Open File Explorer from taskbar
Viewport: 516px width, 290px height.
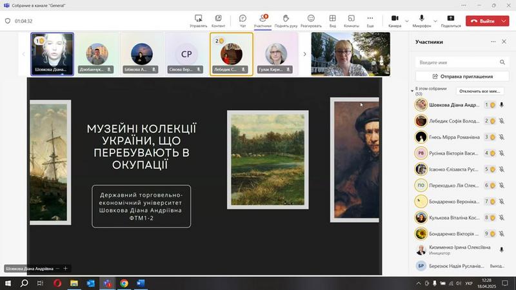(74, 283)
